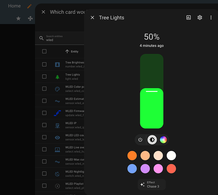Viewport: 218px width, 195px height.
Task: Click the Tree Lights tree icon
Action: click(x=57, y=76)
